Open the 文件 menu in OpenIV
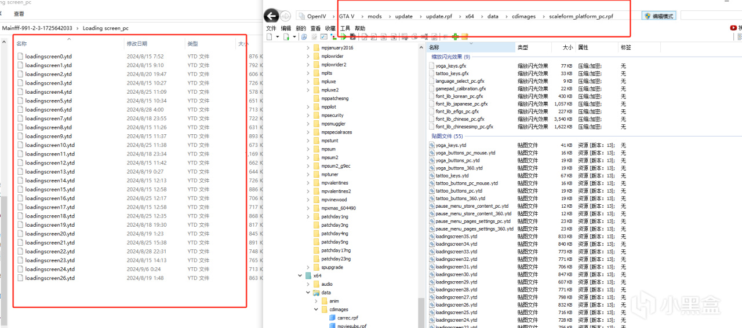This screenshot has height=328, width=742. (x=271, y=28)
